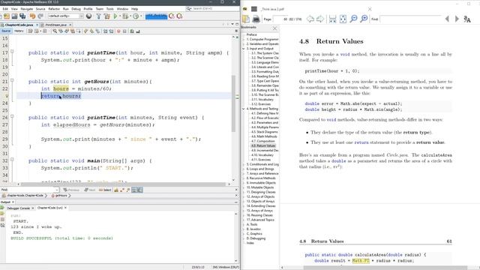Screen dimensions: 480x270
Task: Click the find next triangle in PDF viewer
Action: click(457, 19)
